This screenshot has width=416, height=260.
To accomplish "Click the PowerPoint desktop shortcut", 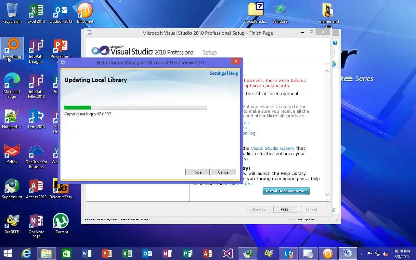I will pyautogui.click(x=61, y=51).
